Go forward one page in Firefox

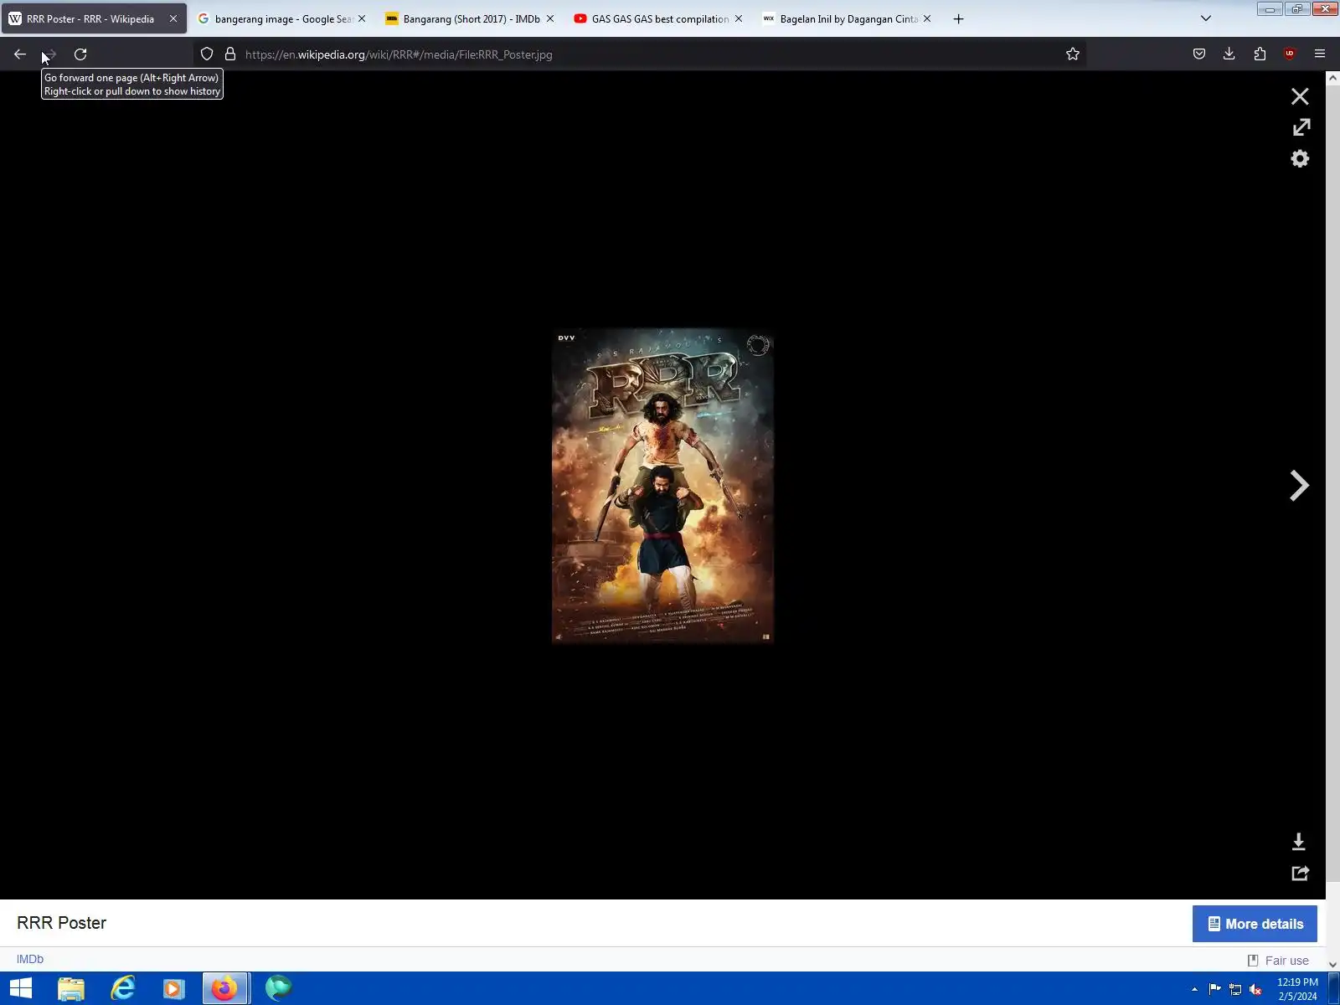pos(49,54)
